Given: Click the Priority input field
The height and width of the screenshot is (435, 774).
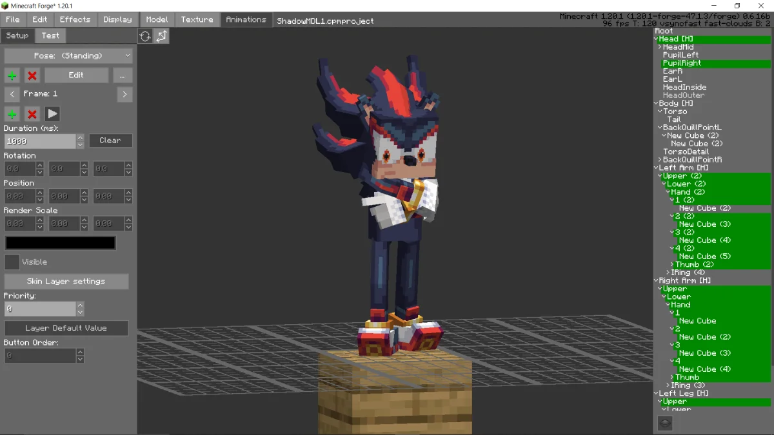Looking at the screenshot, I should coord(40,309).
